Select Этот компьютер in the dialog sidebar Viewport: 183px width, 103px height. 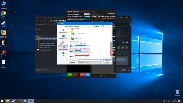(x=63, y=48)
